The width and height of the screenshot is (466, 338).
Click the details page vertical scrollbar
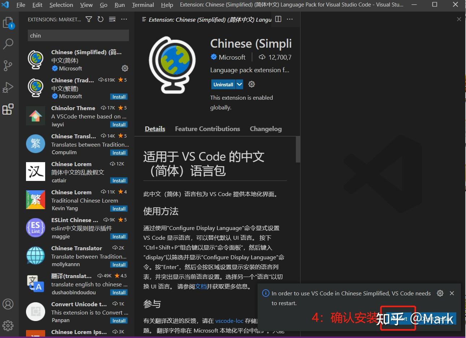pyautogui.click(x=298, y=149)
